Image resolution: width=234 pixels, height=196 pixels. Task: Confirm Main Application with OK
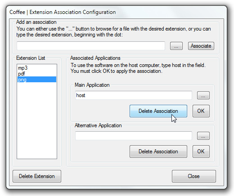pyautogui.click(x=201, y=111)
